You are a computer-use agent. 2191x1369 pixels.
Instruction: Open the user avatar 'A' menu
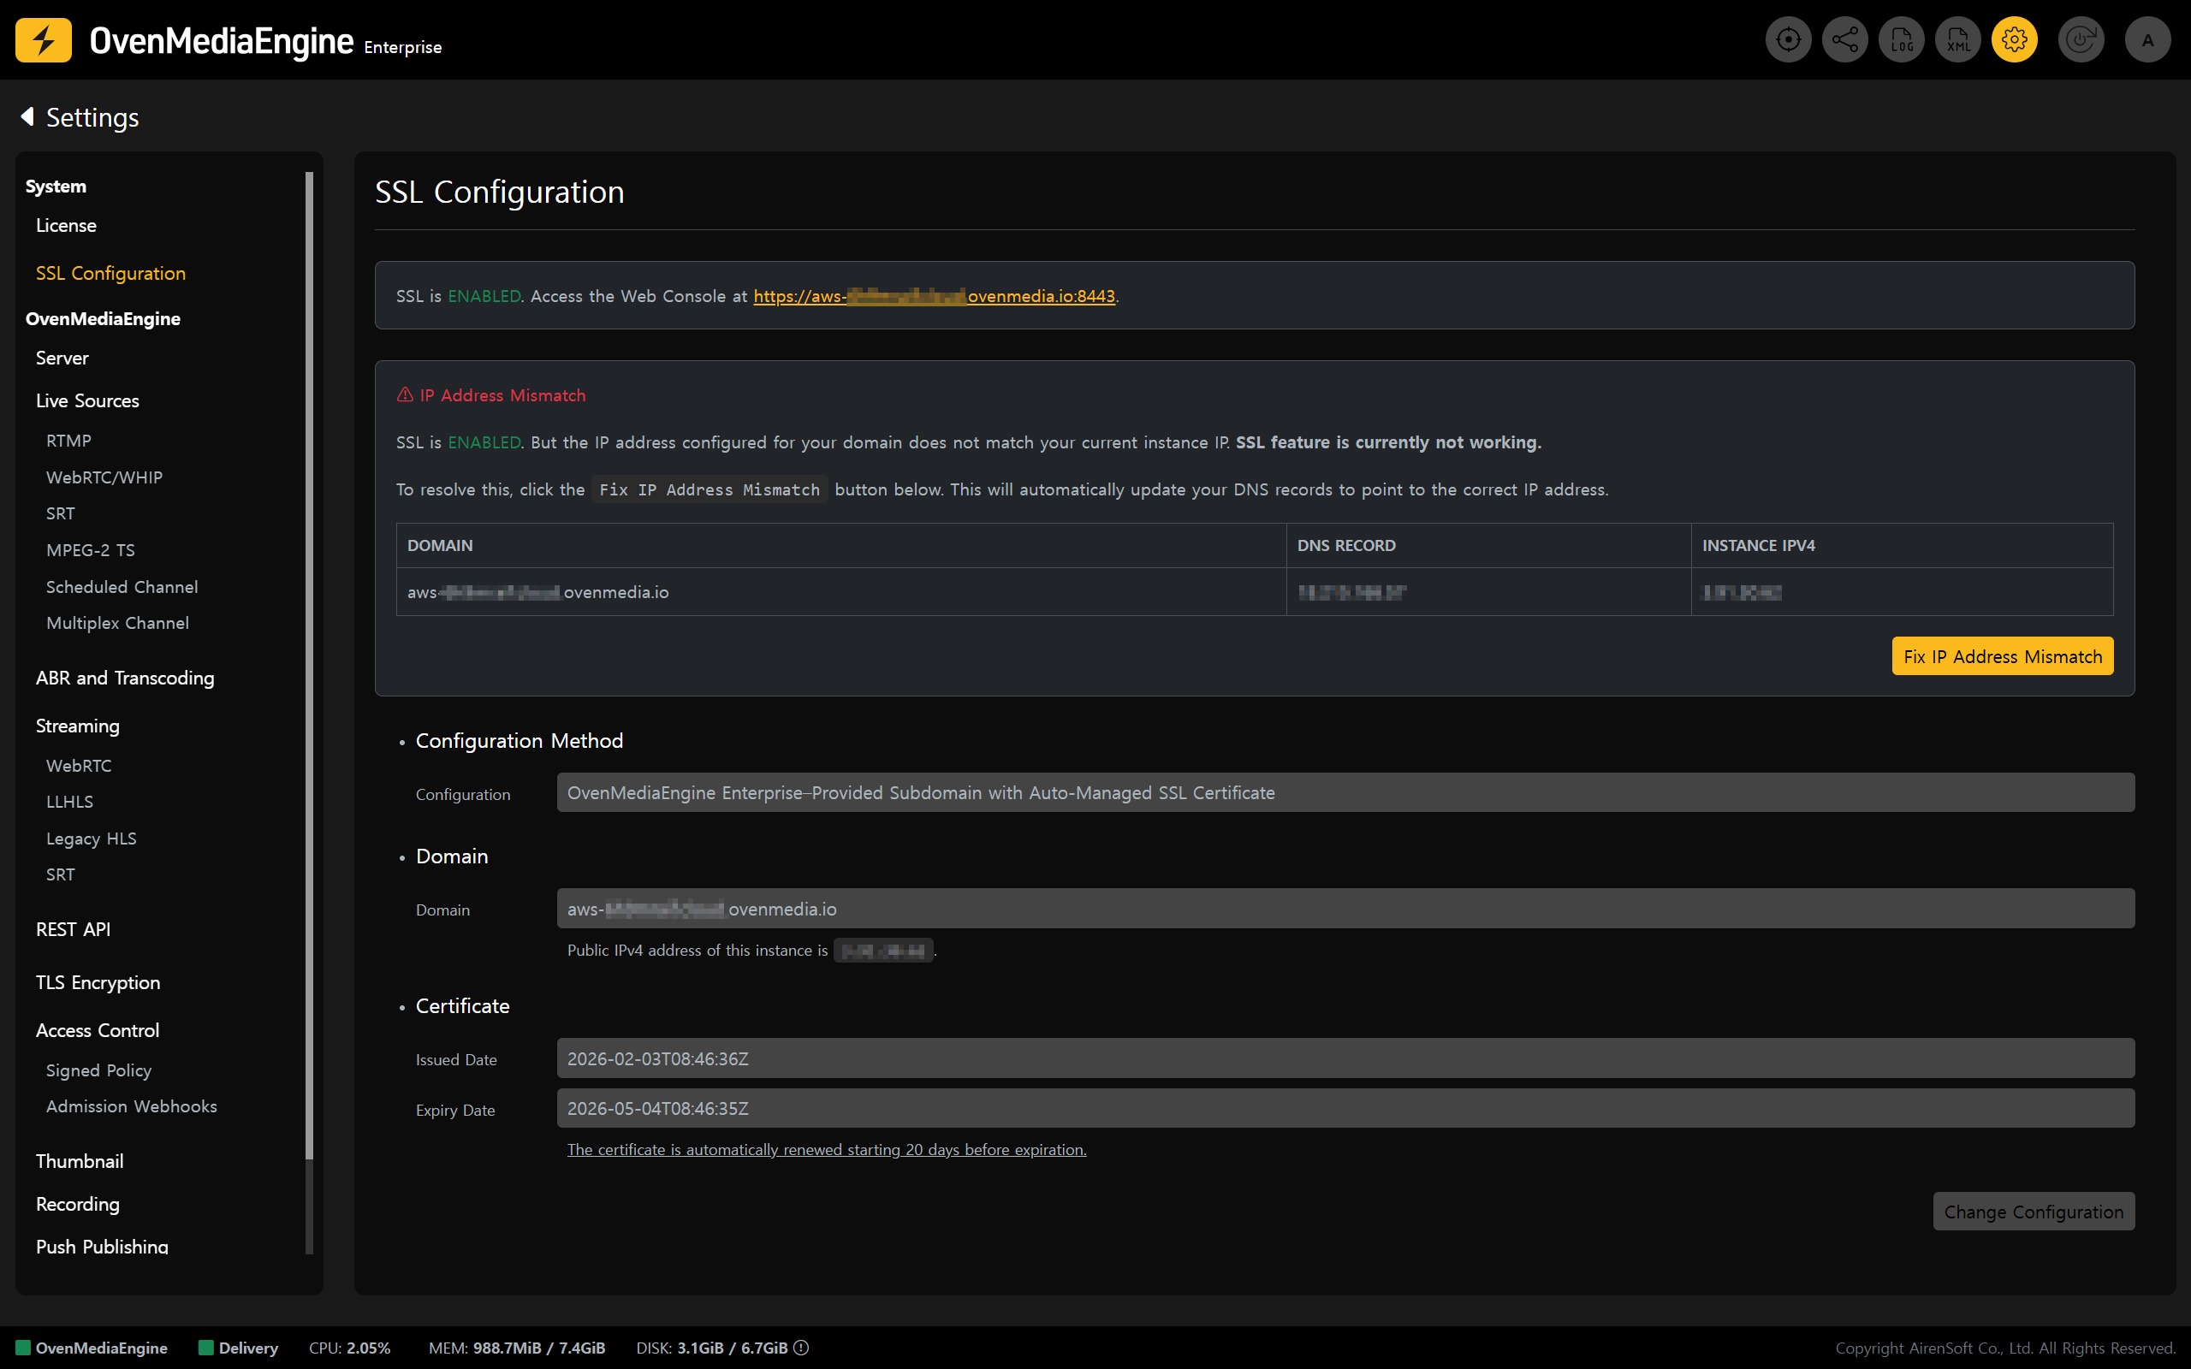point(2147,40)
